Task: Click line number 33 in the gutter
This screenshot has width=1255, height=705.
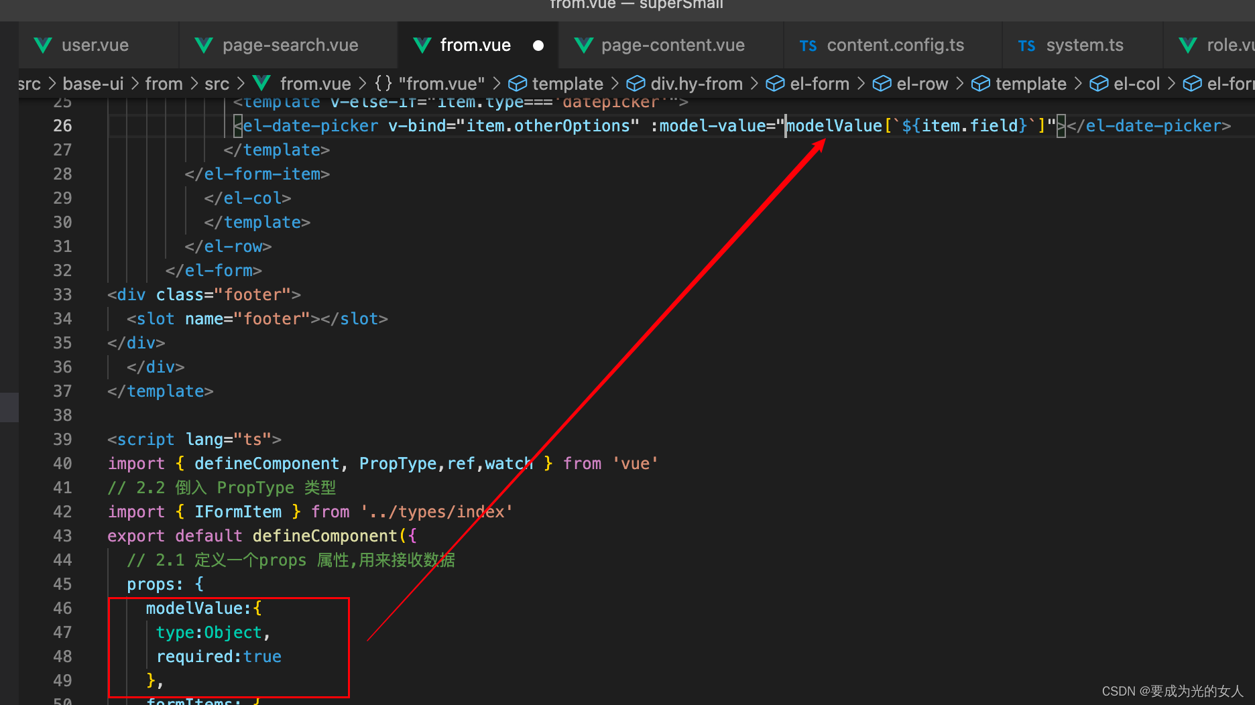Action: tap(62, 295)
